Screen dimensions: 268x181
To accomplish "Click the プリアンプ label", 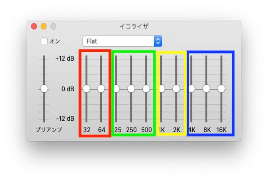I will coord(49,130).
